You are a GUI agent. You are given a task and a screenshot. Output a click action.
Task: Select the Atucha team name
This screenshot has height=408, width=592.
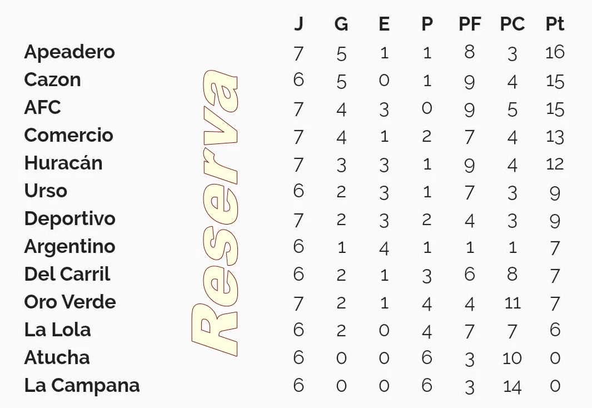tap(57, 357)
